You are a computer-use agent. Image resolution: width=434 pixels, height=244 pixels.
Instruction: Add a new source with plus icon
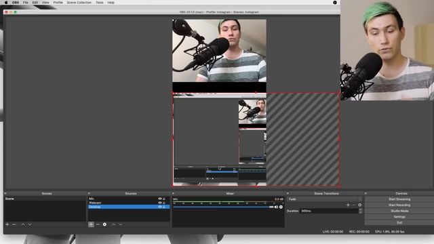pos(91,224)
